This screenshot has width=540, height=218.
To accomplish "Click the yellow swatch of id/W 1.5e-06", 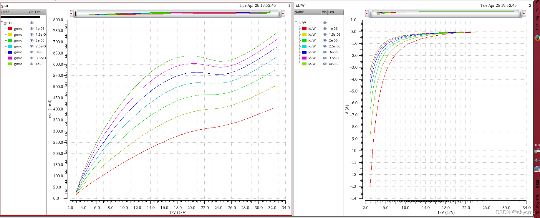I will coord(304,34).
